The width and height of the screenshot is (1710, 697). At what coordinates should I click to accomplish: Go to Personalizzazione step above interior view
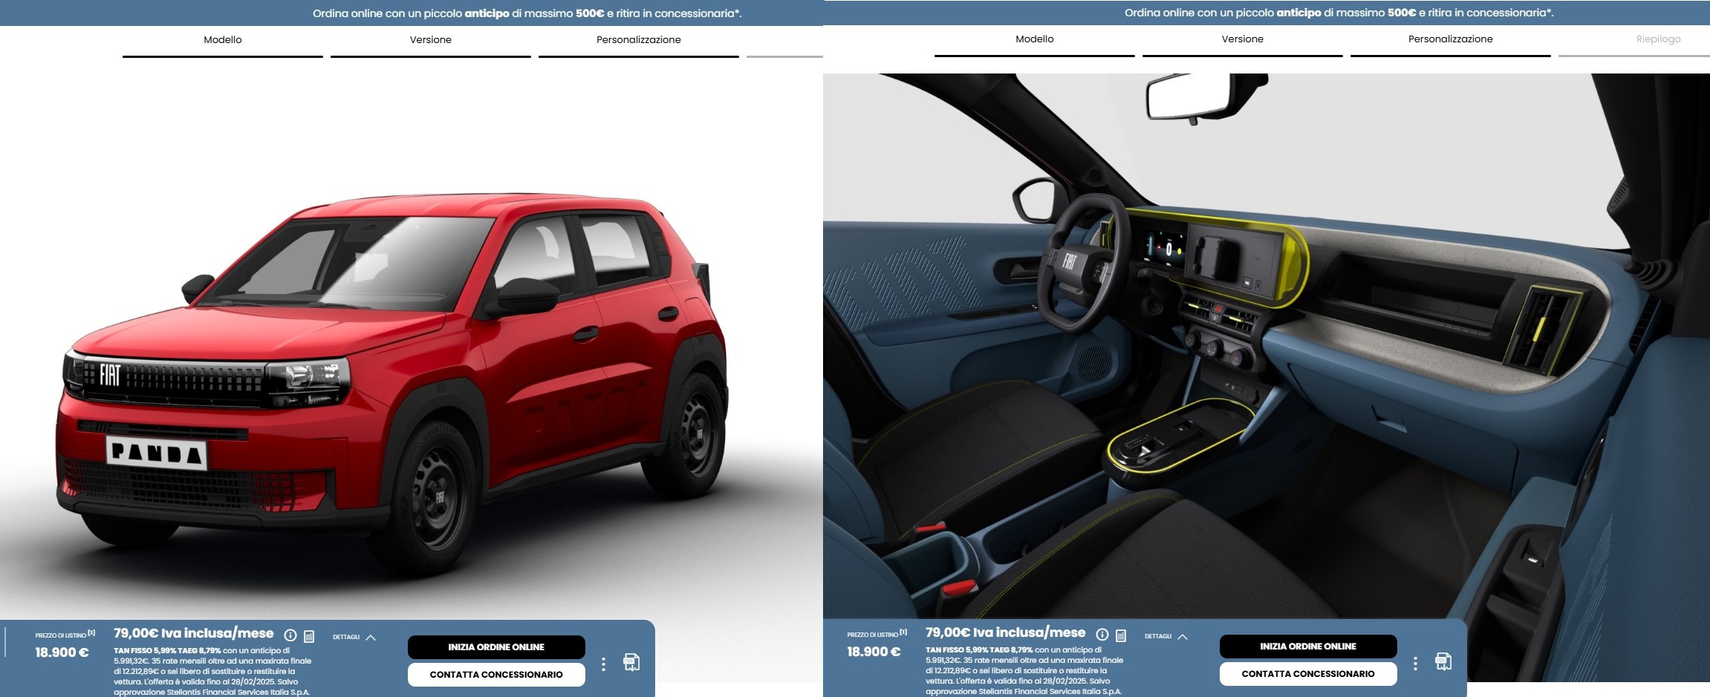pyautogui.click(x=1451, y=39)
